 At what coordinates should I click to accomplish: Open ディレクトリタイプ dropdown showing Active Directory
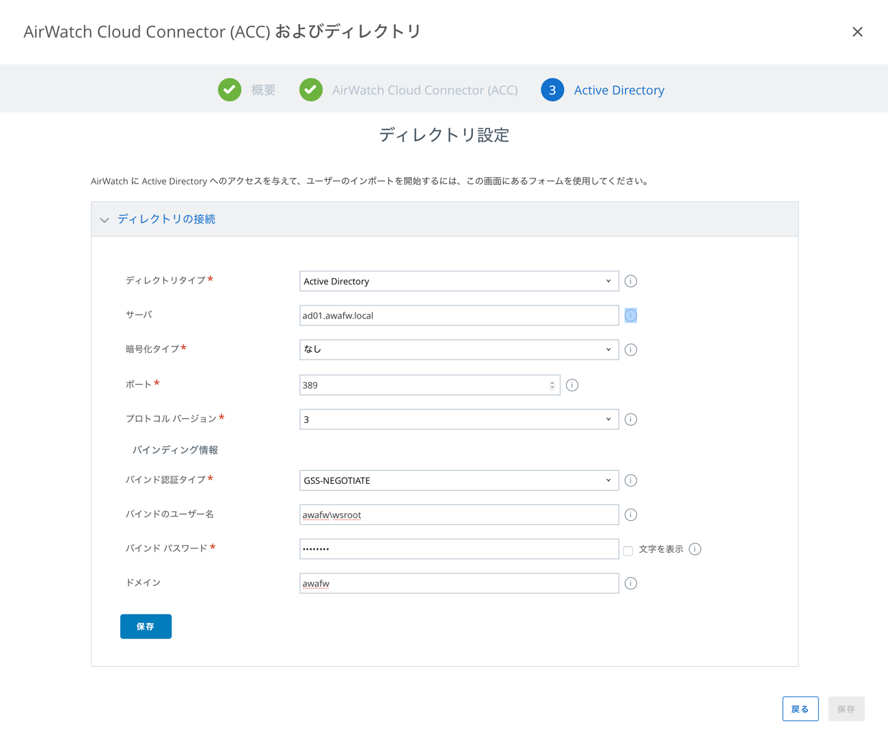coord(459,281)
